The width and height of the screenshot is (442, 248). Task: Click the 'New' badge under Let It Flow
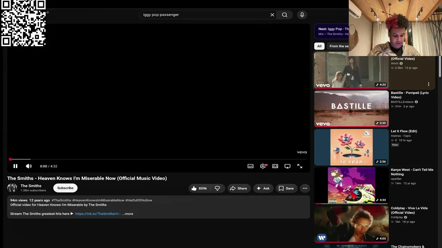point(395,145)
